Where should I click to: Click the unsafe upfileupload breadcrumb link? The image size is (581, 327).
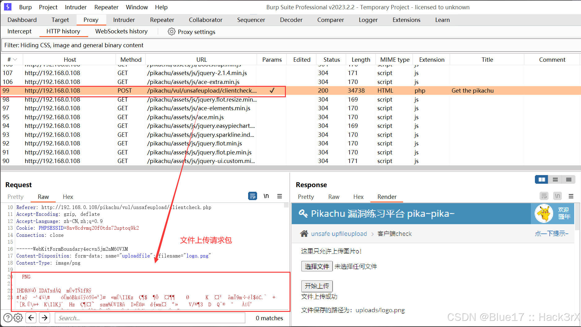pyautogui.click(x=339, y=234)
